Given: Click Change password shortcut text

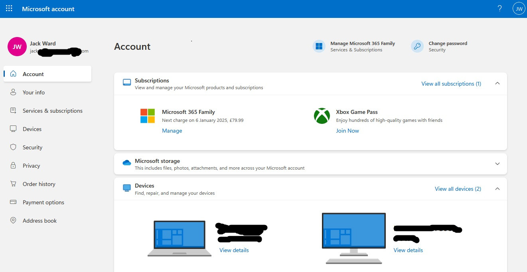Looking at the screenshot, I should (448, 43).
